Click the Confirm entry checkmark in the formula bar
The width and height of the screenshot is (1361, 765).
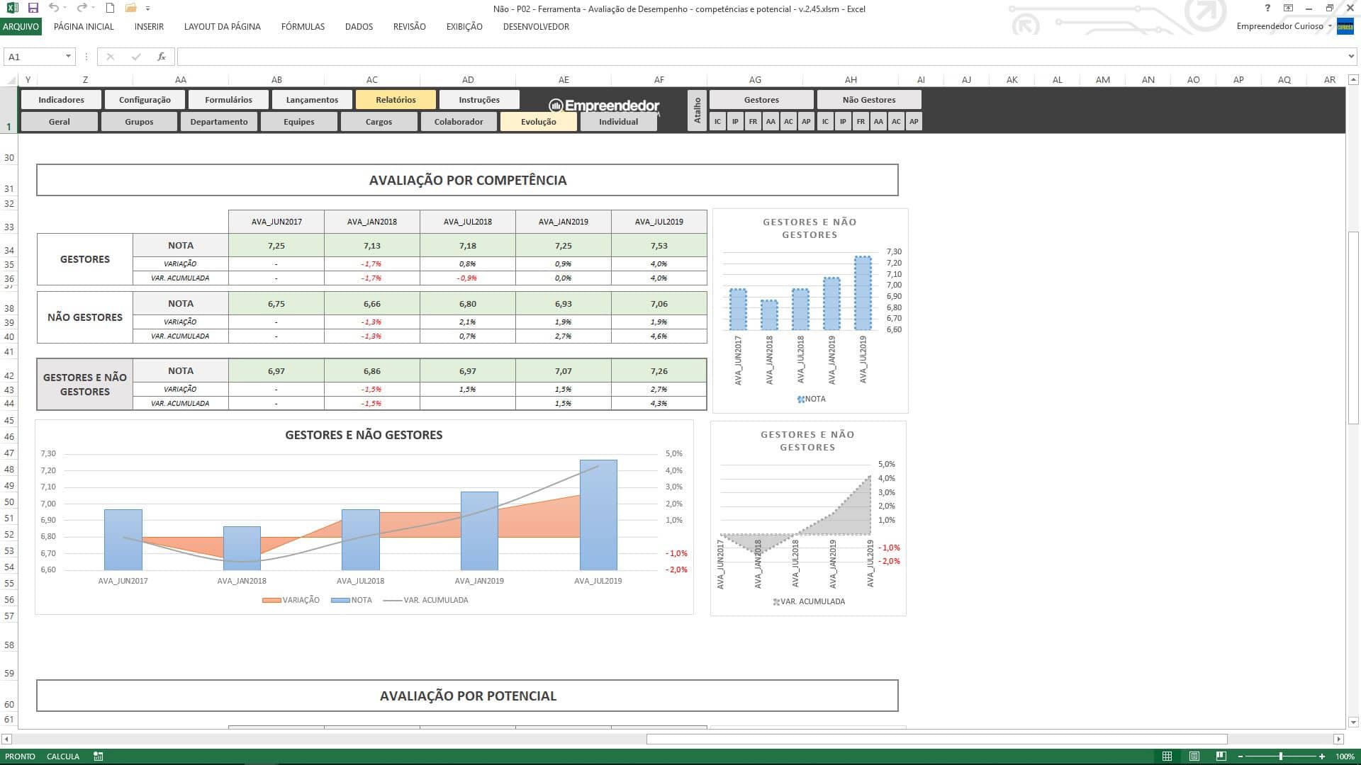point(135,57)
